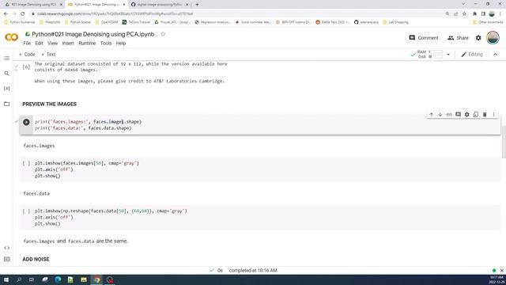
Task: Click the Share button
Action: (x=458, y=38)
